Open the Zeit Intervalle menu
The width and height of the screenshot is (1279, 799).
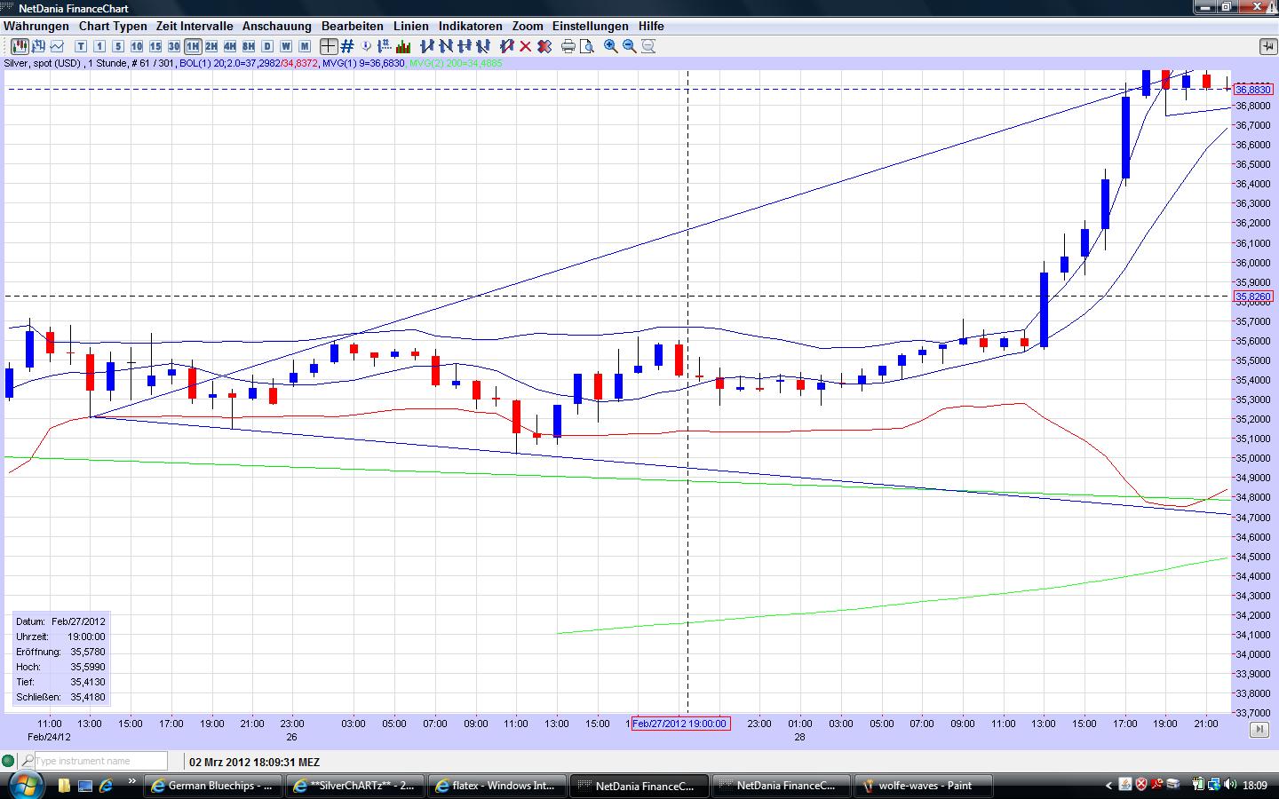pyautogui.click(x=195, y=27)
